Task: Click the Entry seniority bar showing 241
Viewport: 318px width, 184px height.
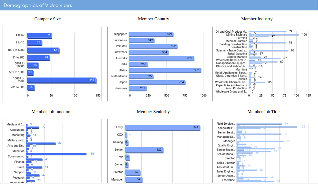Action: (162, 128)
